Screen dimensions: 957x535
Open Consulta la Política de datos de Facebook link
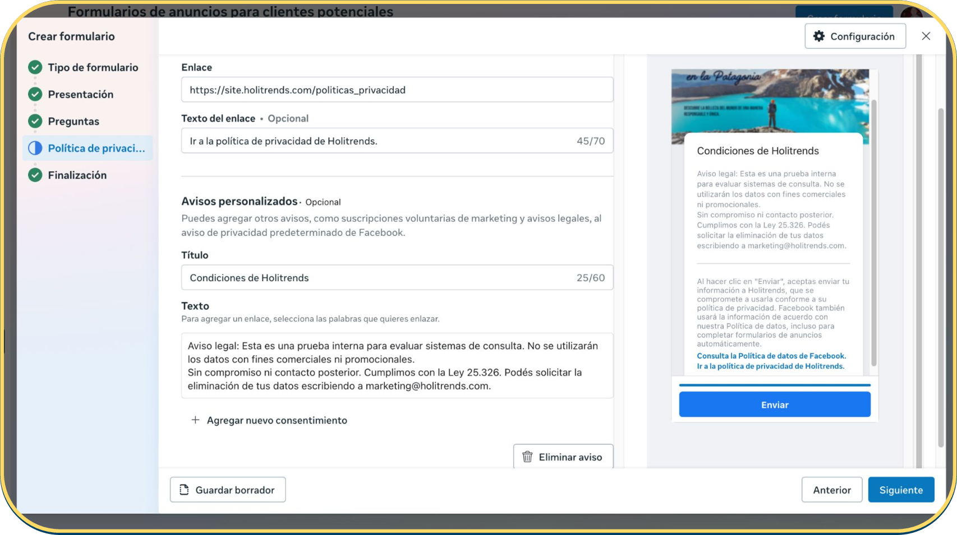[771, 356]
